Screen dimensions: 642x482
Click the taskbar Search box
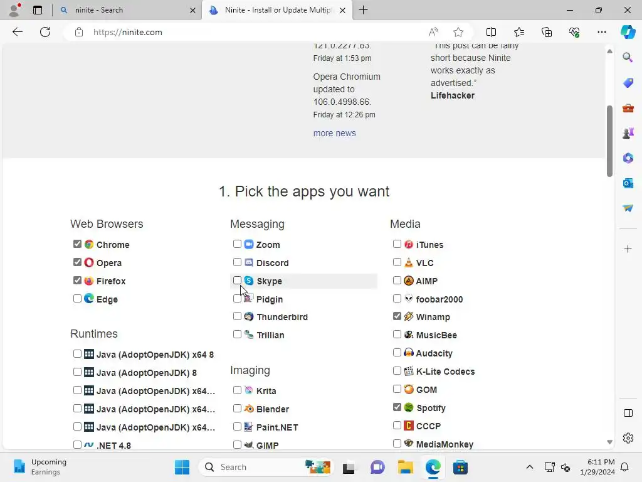266,467
